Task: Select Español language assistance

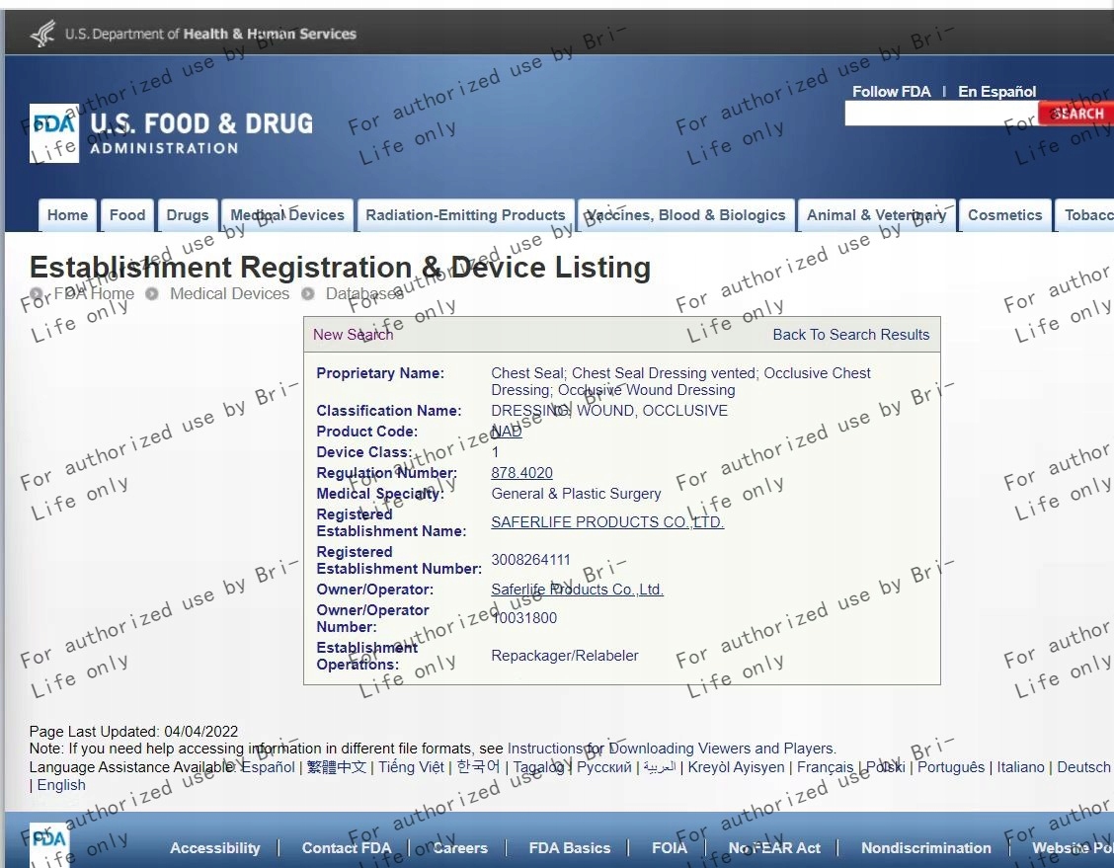Action: tap(268, 767)
